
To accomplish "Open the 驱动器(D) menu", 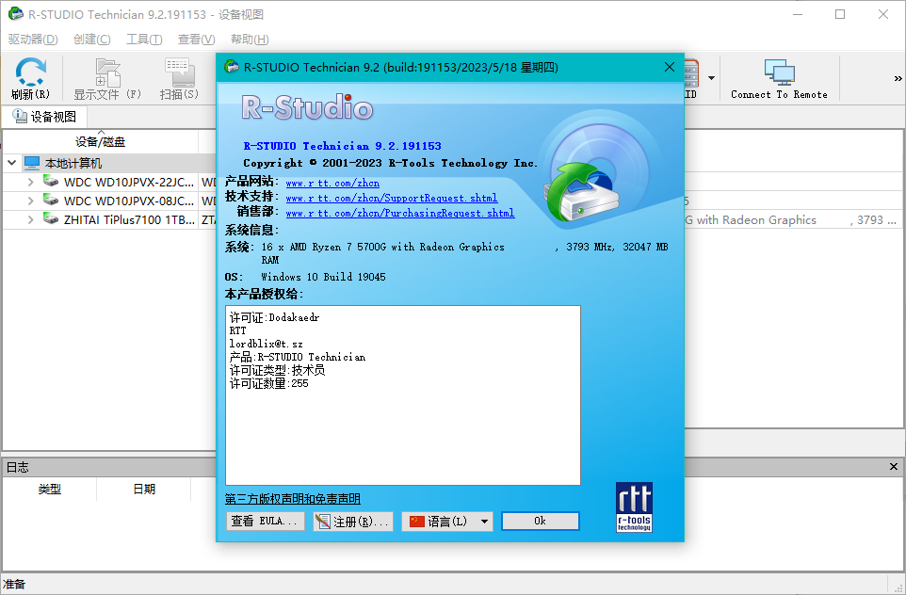I will [x=33, y=40].
